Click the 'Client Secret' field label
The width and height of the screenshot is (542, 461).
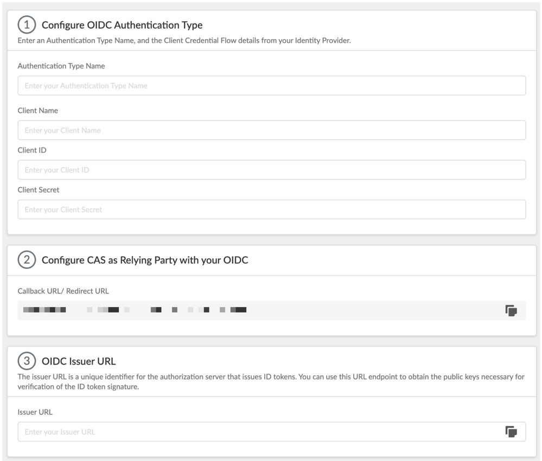[x=39, y=190]
